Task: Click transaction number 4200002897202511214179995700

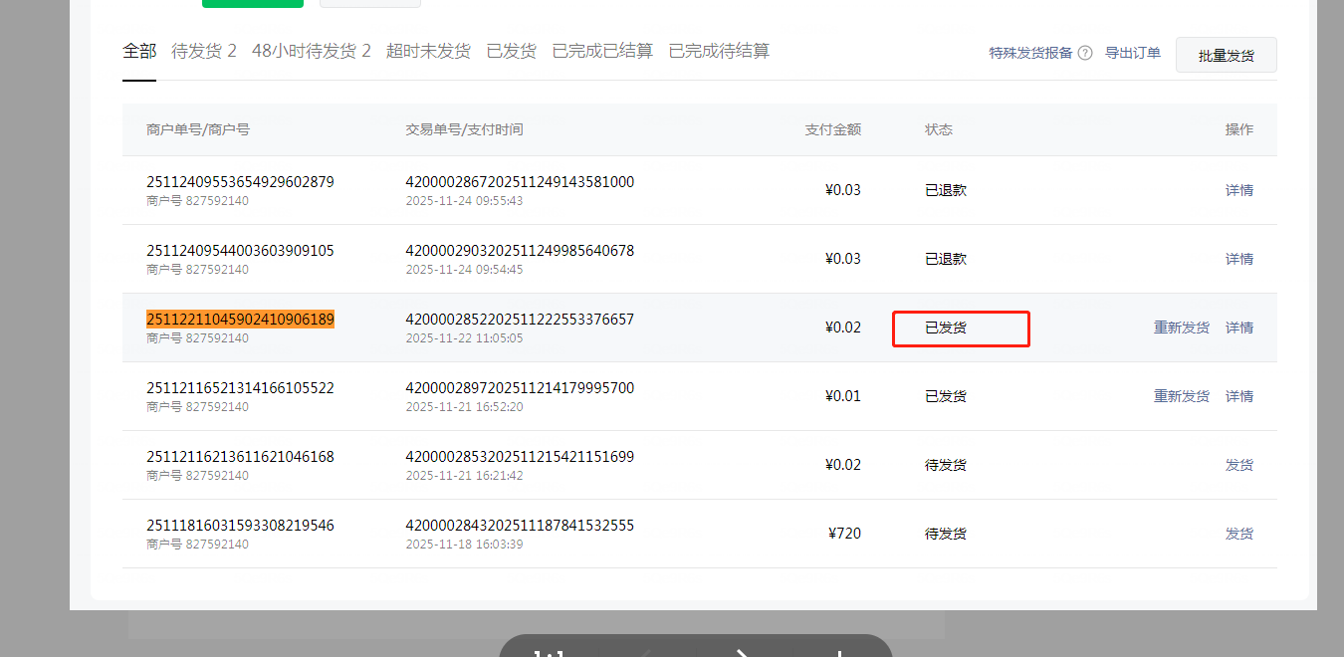Action: (520, 388)
